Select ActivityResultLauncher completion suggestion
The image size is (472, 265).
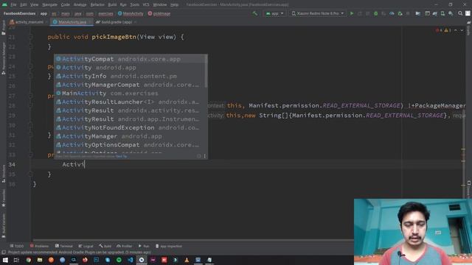coord(130,102)
